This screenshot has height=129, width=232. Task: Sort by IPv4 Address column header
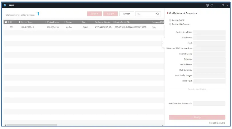click(x=53, y=22)
